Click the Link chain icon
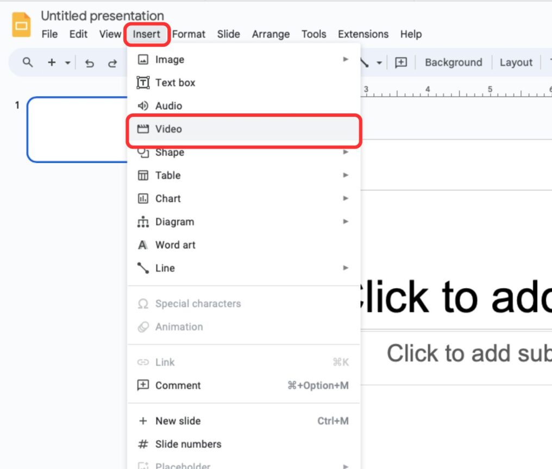Screen dimensions: 552x469 [x=143, y=362]
